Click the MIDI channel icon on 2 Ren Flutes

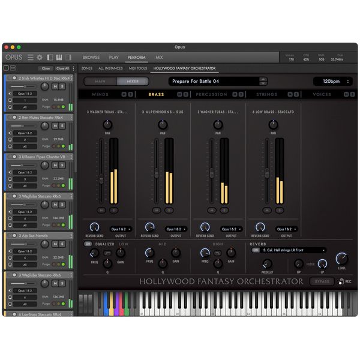click(10, 140)
